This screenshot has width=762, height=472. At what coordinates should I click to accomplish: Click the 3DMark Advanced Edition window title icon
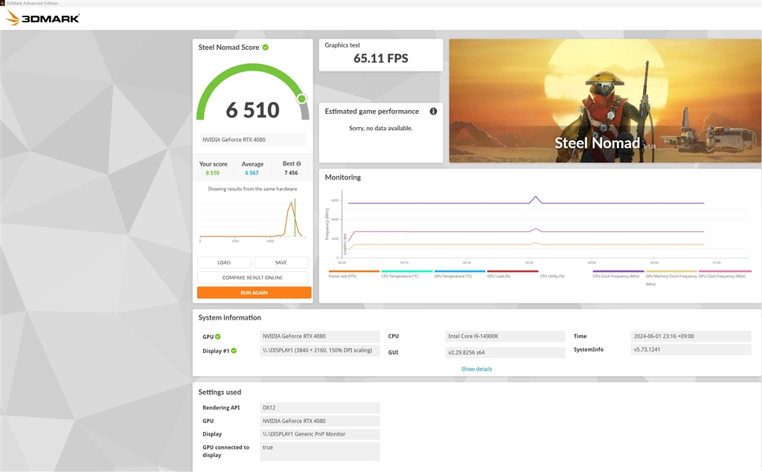coord(2,3)
